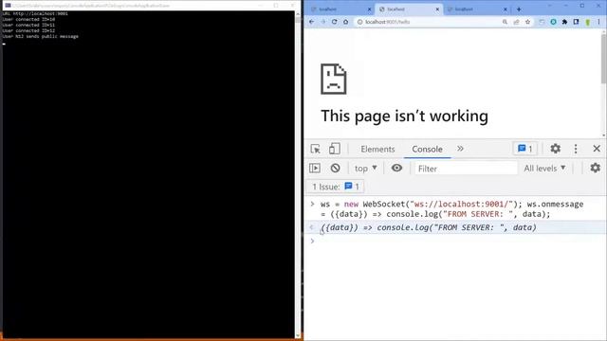Click the teal circular extension icon
Viewport: 607px width, 341px height.
[553, 22]
